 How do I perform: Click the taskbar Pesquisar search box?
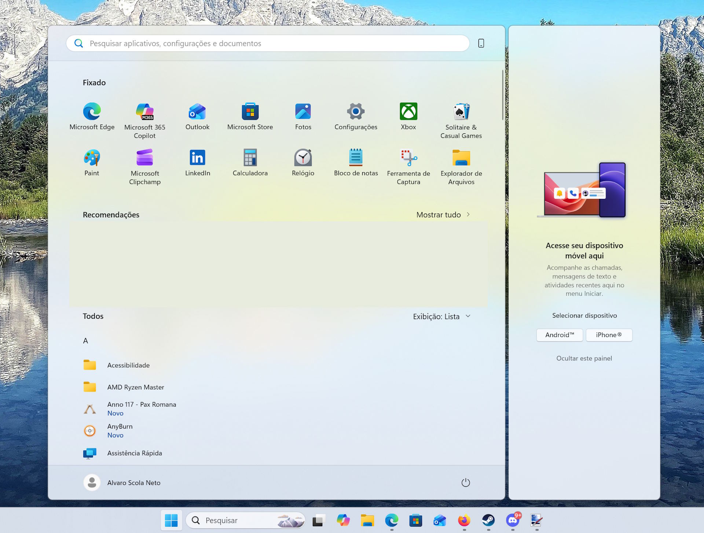245,520
